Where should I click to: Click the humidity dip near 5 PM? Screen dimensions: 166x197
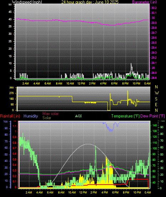click(x=111, y=130)
